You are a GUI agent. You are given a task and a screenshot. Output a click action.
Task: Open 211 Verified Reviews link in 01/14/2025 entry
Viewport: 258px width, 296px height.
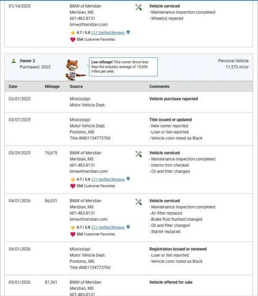click(x=108, y=33)
